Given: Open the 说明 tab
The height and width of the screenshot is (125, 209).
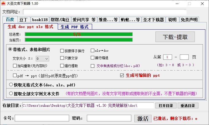Looking at the screenshot, I should pos(172,20).
